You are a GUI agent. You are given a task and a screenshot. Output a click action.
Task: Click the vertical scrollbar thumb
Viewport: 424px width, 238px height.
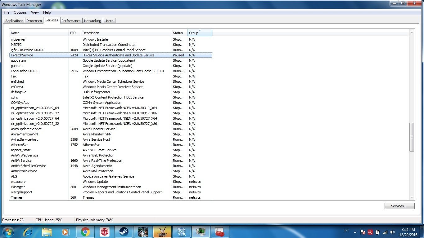tap(412, 137)
